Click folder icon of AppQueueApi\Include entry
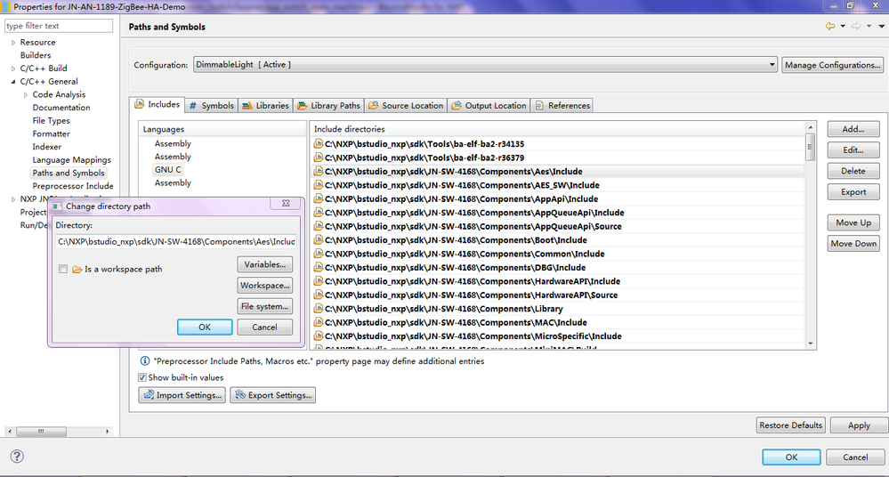889x477 pixels. pos(319,212)
